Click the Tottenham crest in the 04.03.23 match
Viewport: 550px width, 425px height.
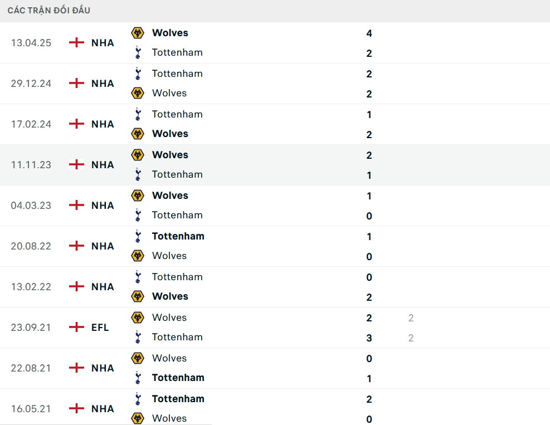click(x=137, y=215)
